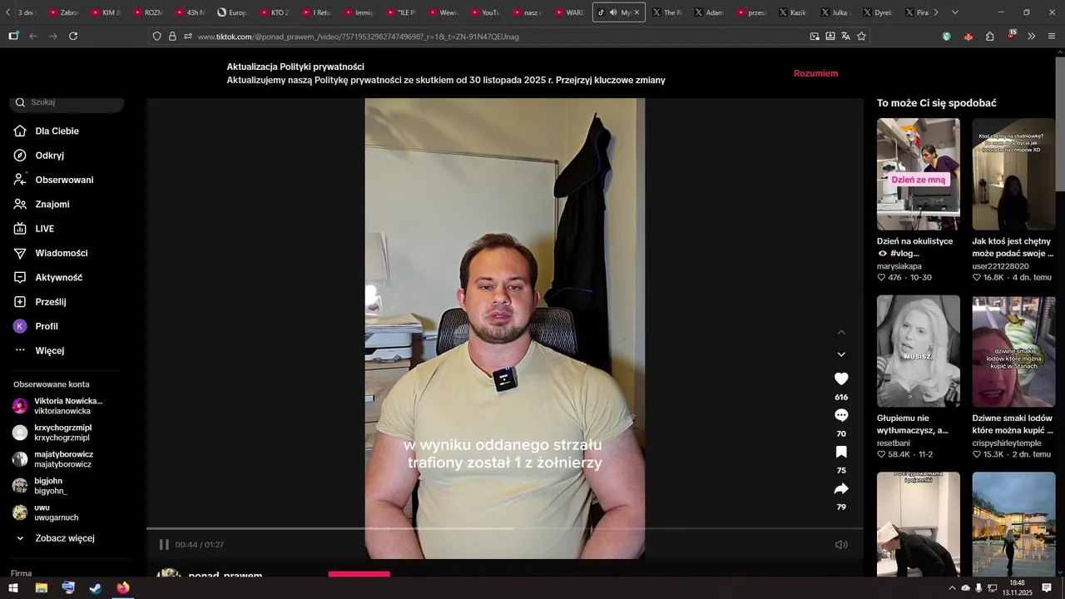Mute the TikTok tab audio icon

point(613,12)
